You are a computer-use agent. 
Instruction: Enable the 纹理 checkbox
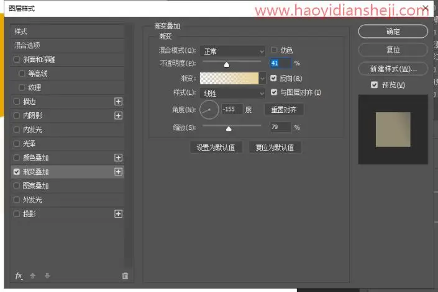(x=22, y=87)
